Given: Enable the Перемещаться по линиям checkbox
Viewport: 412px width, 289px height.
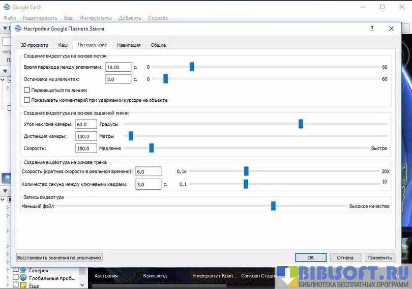Looking at the screenshot, I should (x=27, y=90).
